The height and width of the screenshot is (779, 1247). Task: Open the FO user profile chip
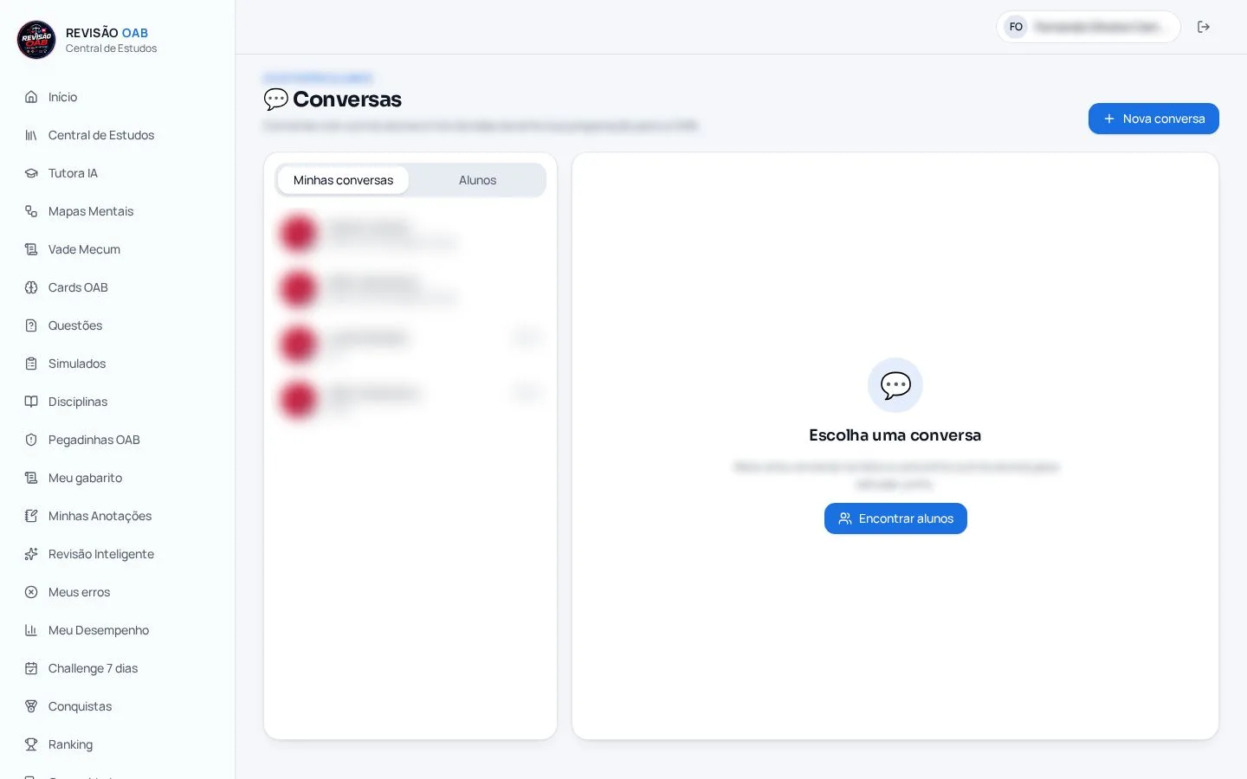[x=1089, y=27]
